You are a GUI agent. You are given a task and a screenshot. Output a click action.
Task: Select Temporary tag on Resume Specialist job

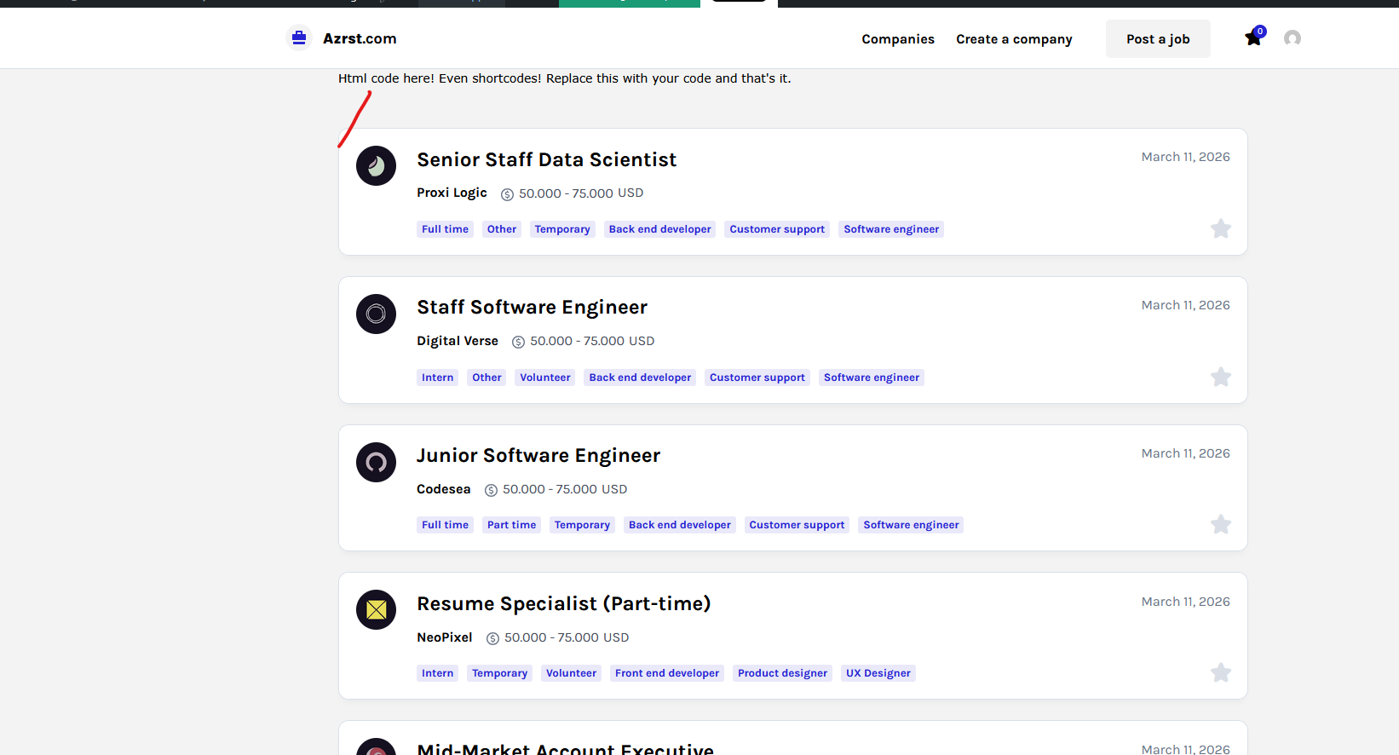pyautogui.click(x=499, y=673)
